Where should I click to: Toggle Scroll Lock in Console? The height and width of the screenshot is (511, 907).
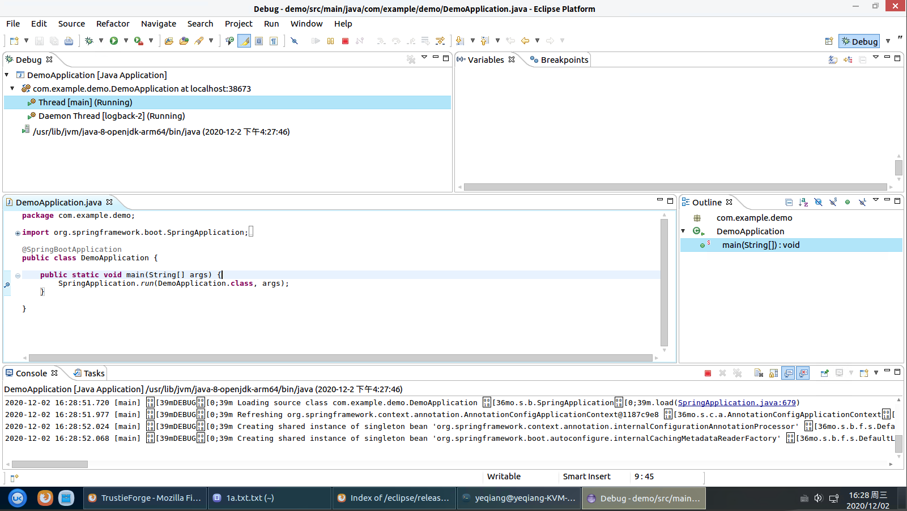tap(774, 373)
